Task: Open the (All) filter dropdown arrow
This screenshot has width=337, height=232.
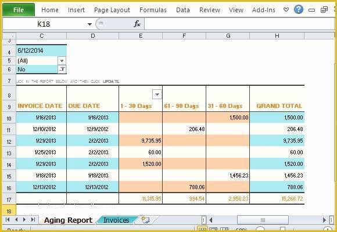Action: [x=62, y=61]
